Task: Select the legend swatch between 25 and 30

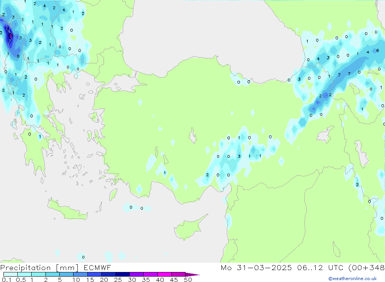Action: pos(122,274)
